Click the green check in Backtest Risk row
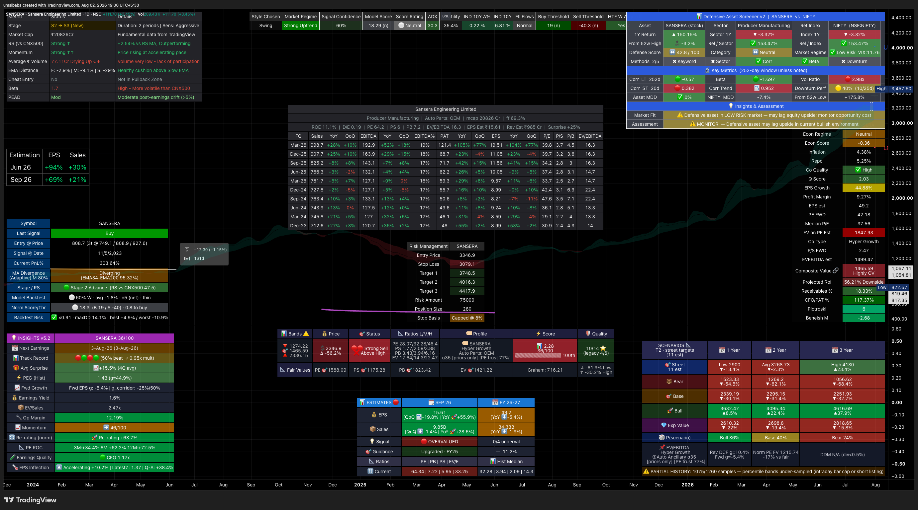 54,317
